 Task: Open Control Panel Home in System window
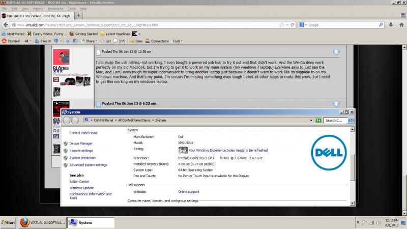[x=83, y=133]
